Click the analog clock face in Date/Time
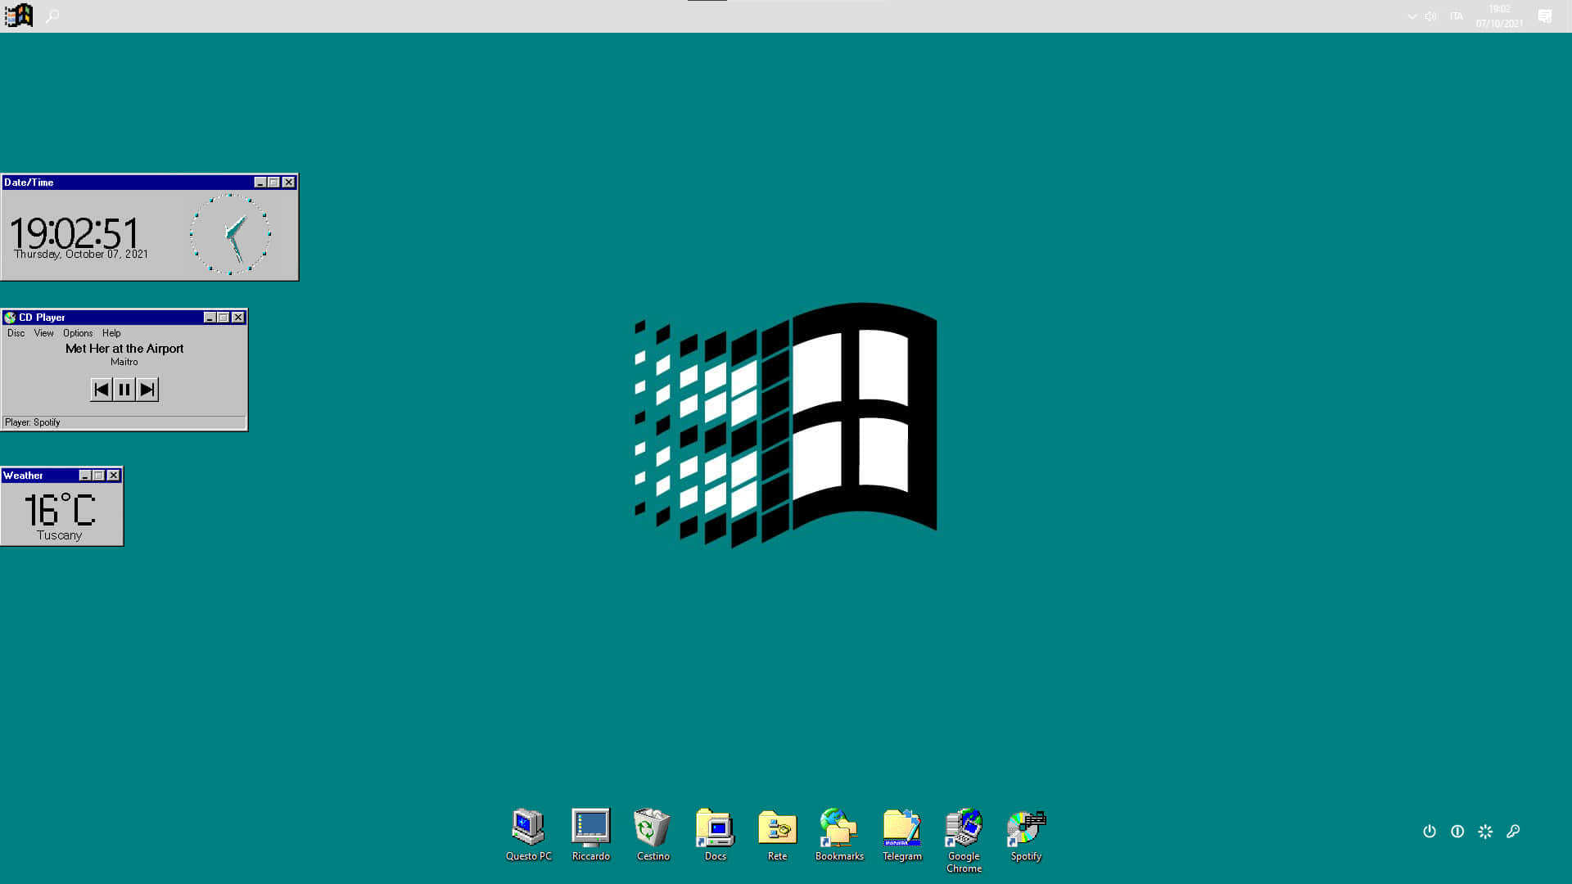The height and width of the screenshot is (884, 1572). (x=231, y=234)
